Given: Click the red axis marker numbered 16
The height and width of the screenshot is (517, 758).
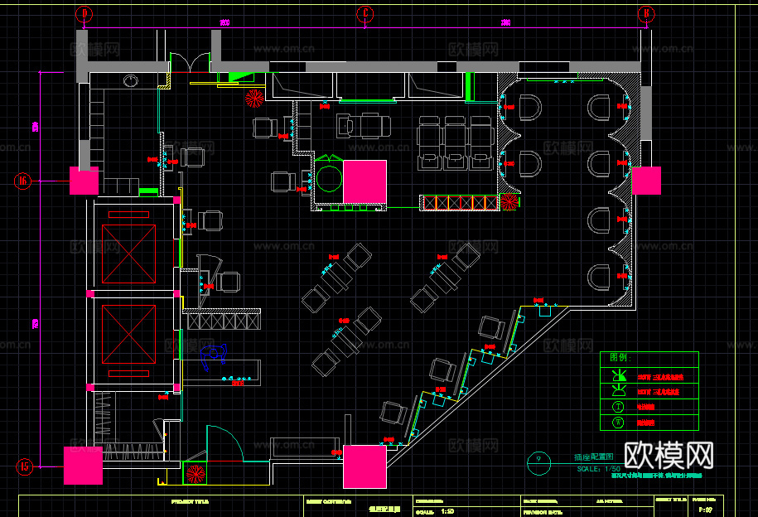Looking at the screenshot, I should [23, 181].
